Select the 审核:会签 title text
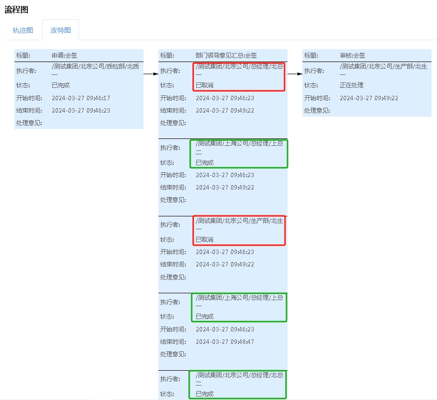 tap(352, 56)
